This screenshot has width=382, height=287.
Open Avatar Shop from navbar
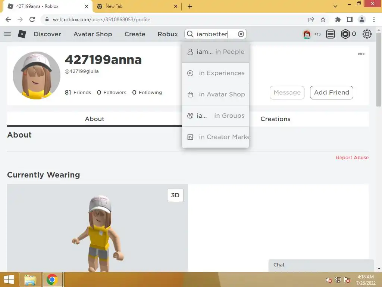(93, 34)
